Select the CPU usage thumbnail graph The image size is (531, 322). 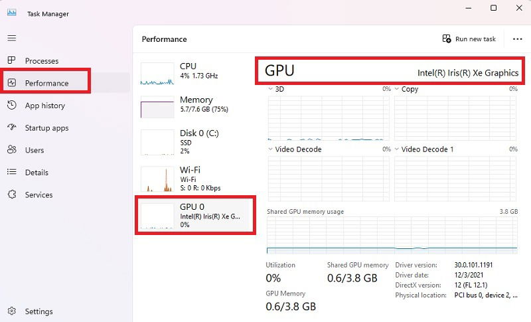(x=157, y=74)
